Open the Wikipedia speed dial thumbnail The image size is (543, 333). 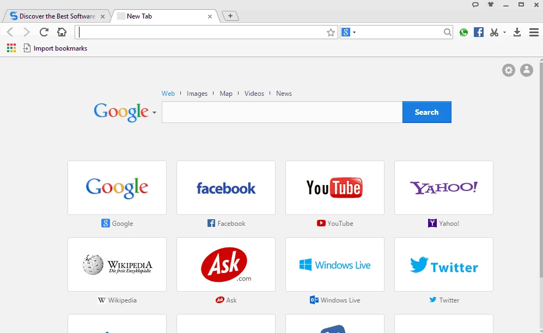tap(117, 264)
